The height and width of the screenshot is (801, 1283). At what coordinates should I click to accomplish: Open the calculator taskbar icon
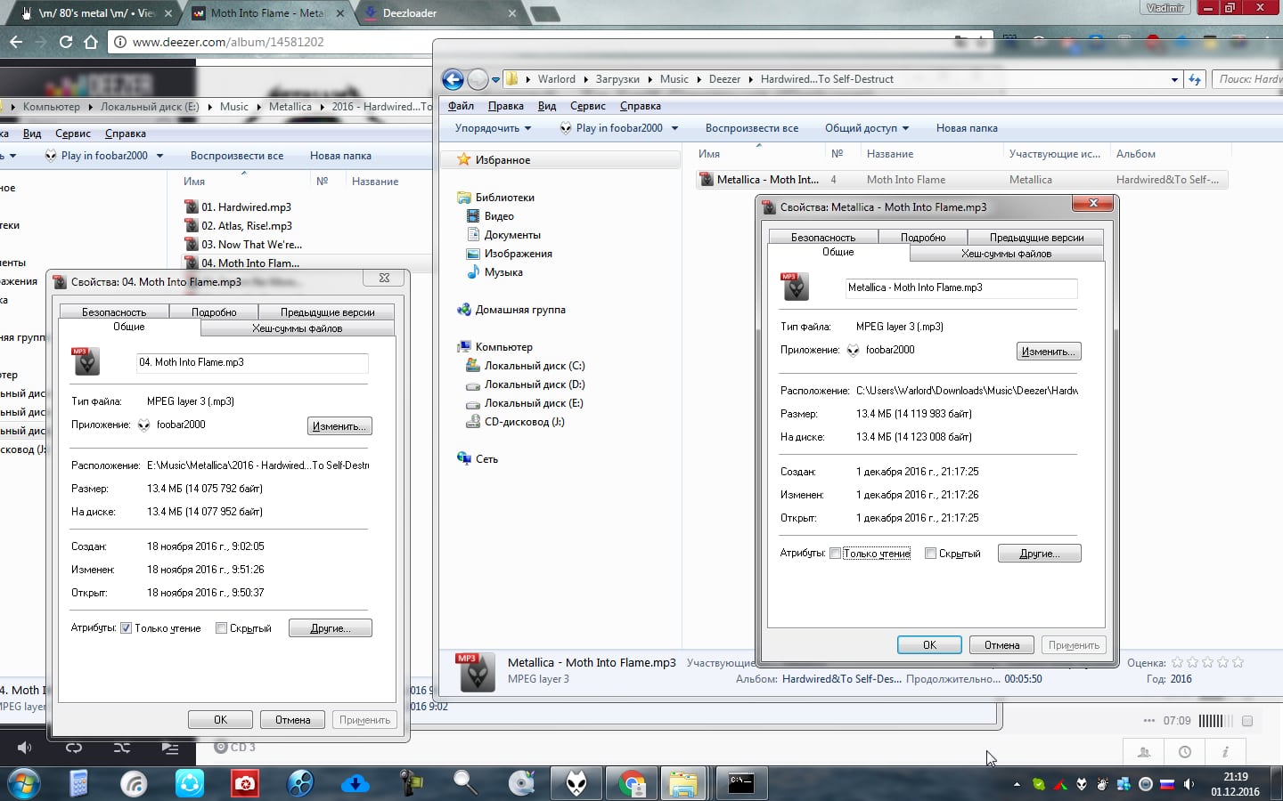pos(79,783)
